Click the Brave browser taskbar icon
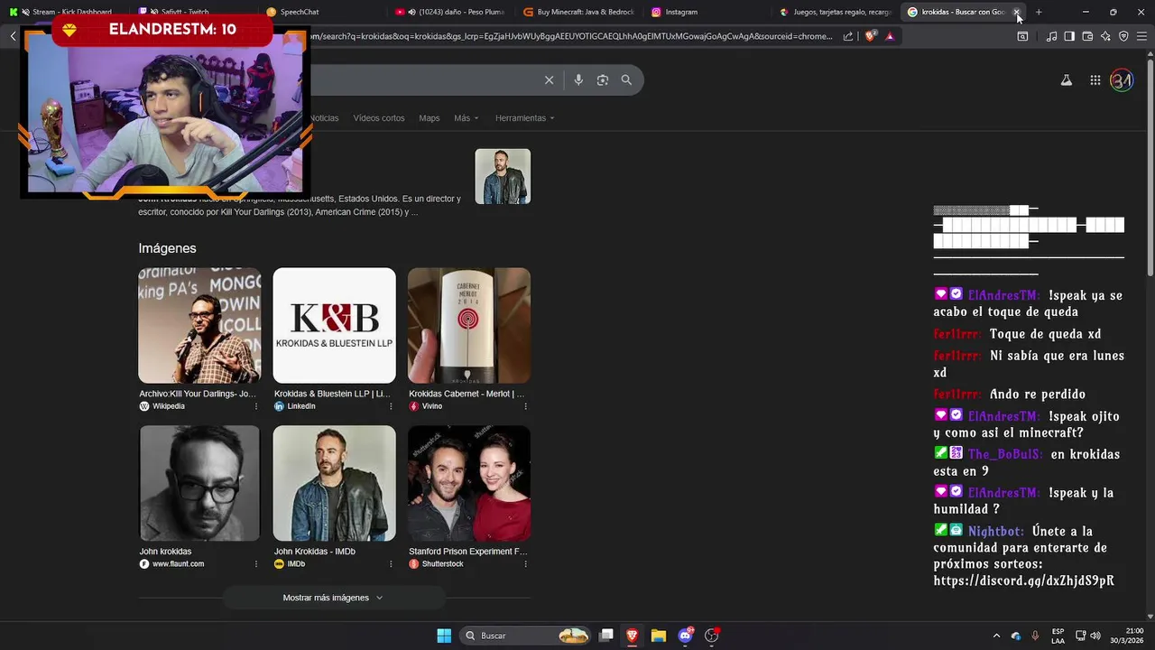The height and width of the screenshot is (650, 1155). (x=633, y=636)
